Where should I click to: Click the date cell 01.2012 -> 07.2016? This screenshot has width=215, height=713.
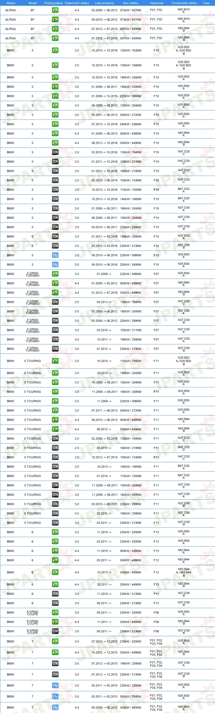[x=104, y=293]
